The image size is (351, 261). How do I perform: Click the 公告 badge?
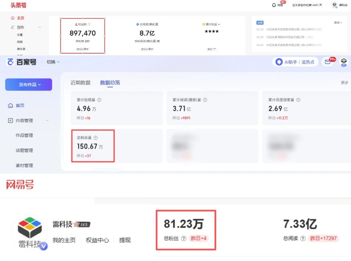260,23
